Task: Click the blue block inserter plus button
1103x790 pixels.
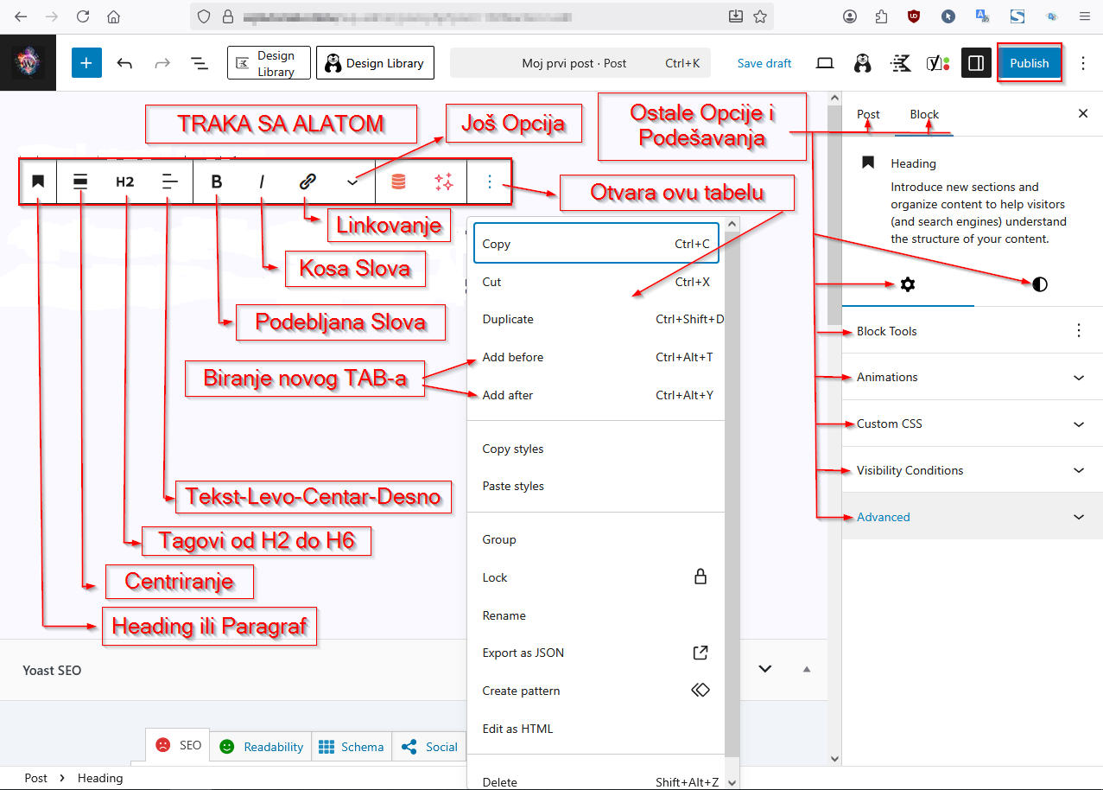Action: click(86, 63)
